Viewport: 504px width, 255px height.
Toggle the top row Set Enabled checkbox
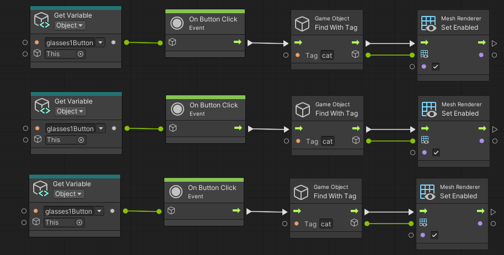tap(436, 67)
